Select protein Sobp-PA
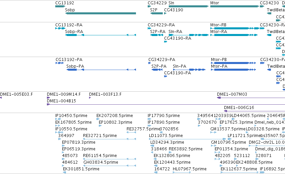Image resolution: width=285 pixels, height=174 pixels. 75,66
